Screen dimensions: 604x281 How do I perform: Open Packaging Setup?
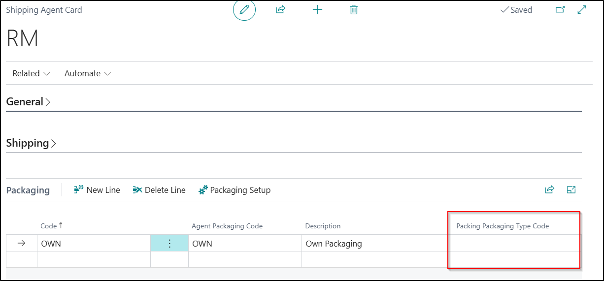pos(235,190)
